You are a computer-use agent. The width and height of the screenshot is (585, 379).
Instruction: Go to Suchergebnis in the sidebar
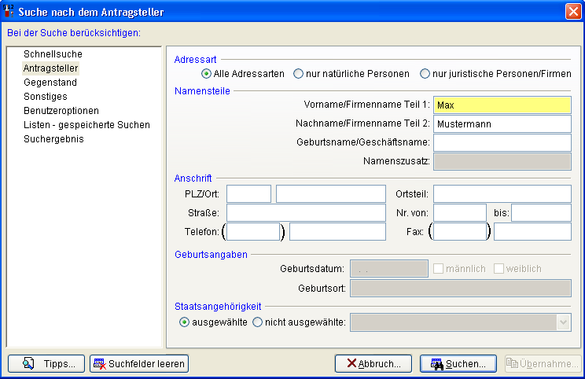[x=53, y=139]
